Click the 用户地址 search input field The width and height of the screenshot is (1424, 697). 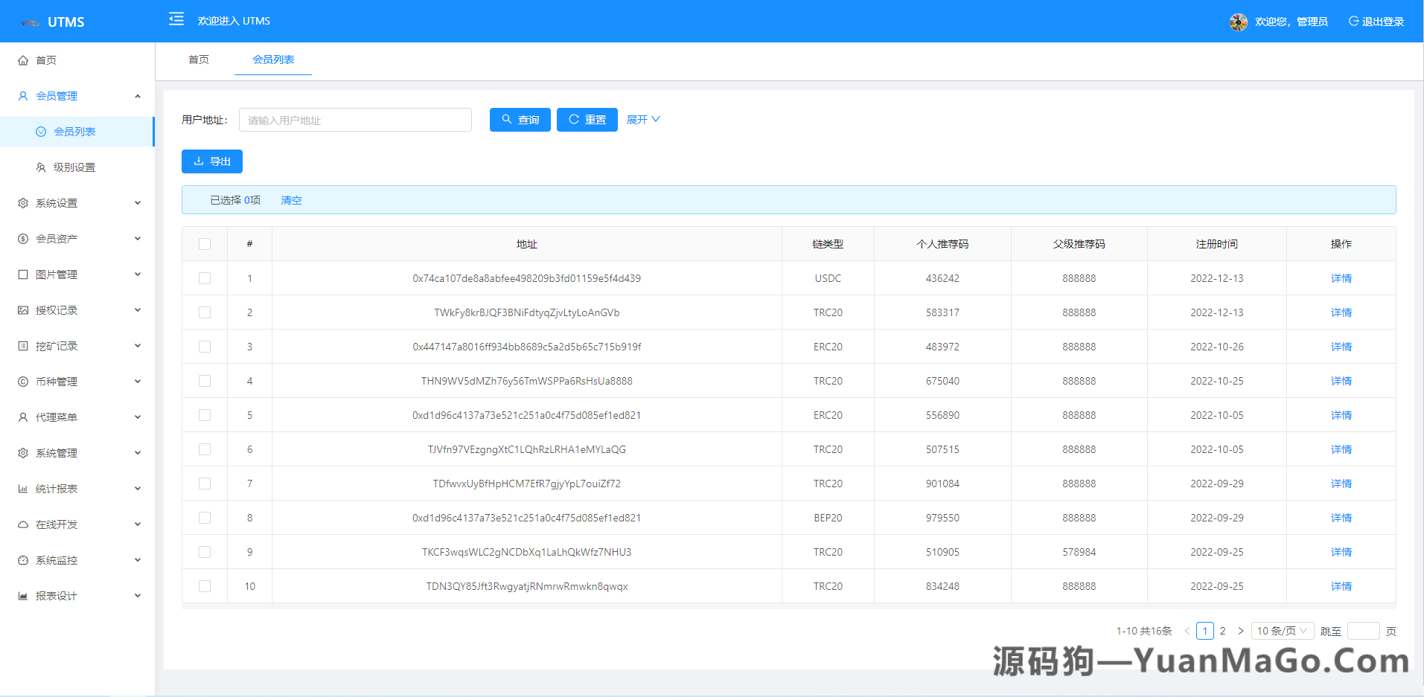click(355, 119)
